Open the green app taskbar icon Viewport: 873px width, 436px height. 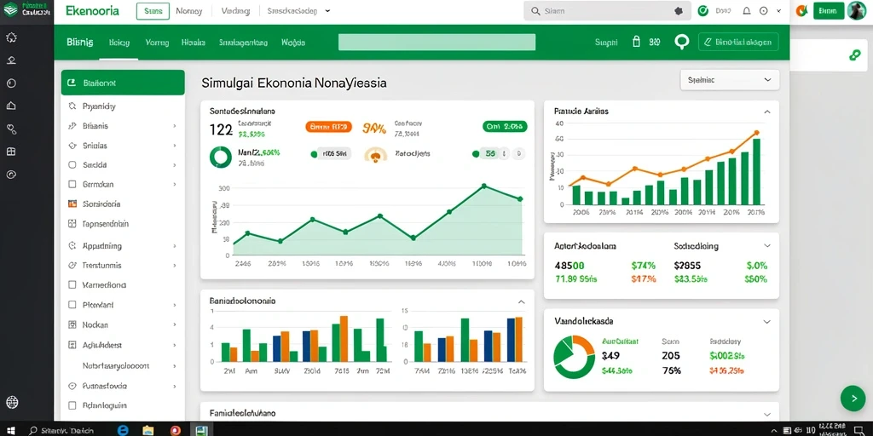(x=200, y=430)
